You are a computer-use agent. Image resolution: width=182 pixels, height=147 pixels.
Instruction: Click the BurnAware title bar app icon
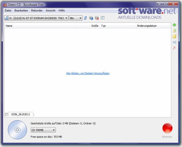(5, 5)
